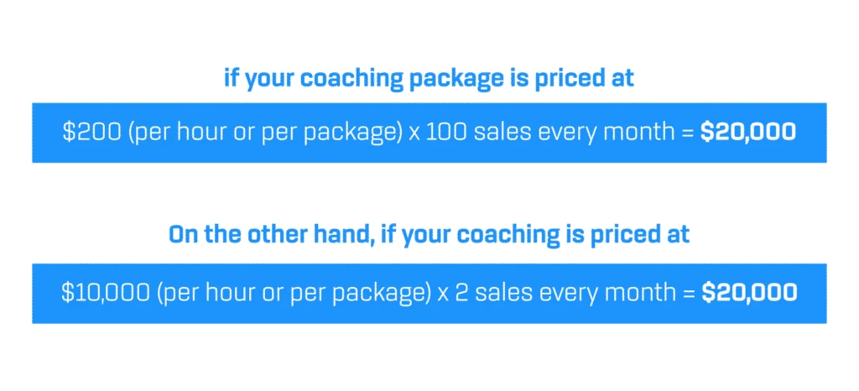Click "(per hour or per package)" after $10,000
The image size is (859, 391).
point(294,293)
